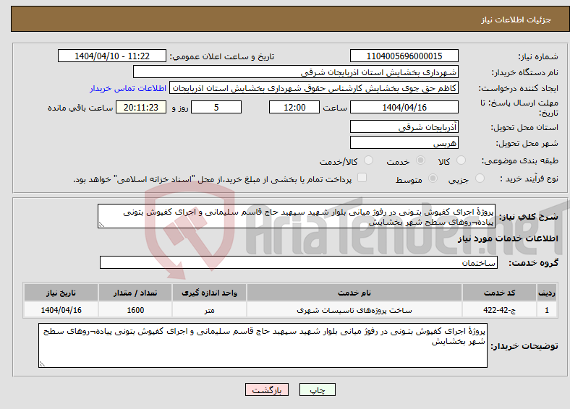Click the ساعت باقی مانده label
The height and width of the screenshot is (409, 570).
[x=80, y=108]
